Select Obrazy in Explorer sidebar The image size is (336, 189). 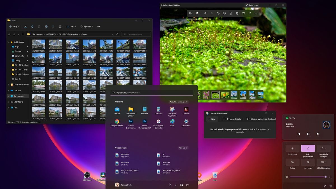tap(17, 60)
